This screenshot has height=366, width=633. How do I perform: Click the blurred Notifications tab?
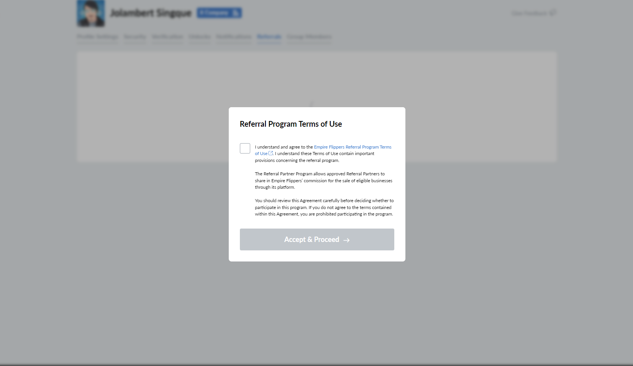(234, 37)
